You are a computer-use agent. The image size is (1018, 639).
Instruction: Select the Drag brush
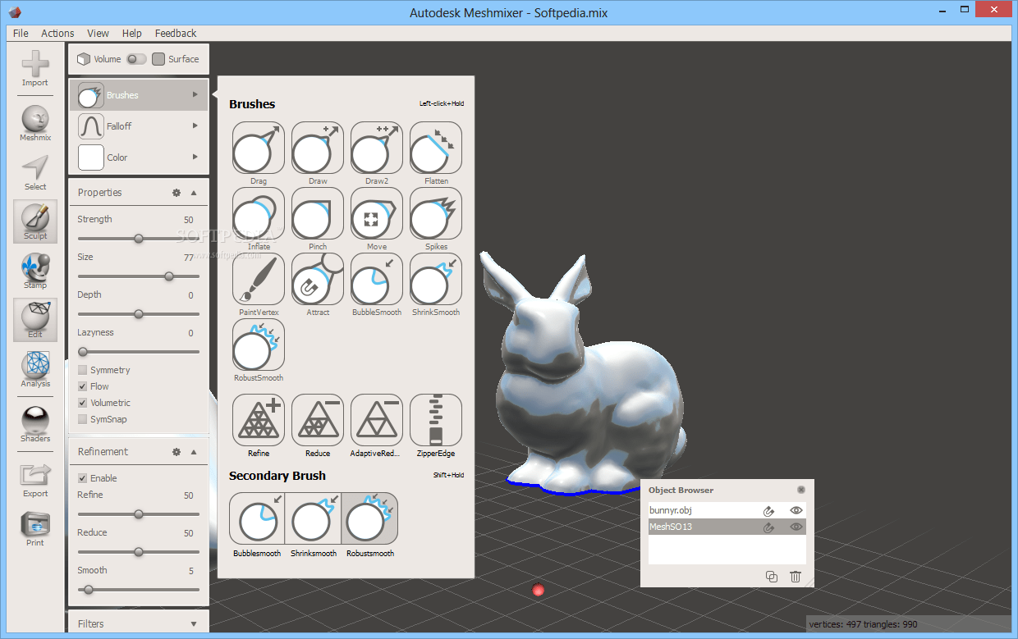[259, 148]
